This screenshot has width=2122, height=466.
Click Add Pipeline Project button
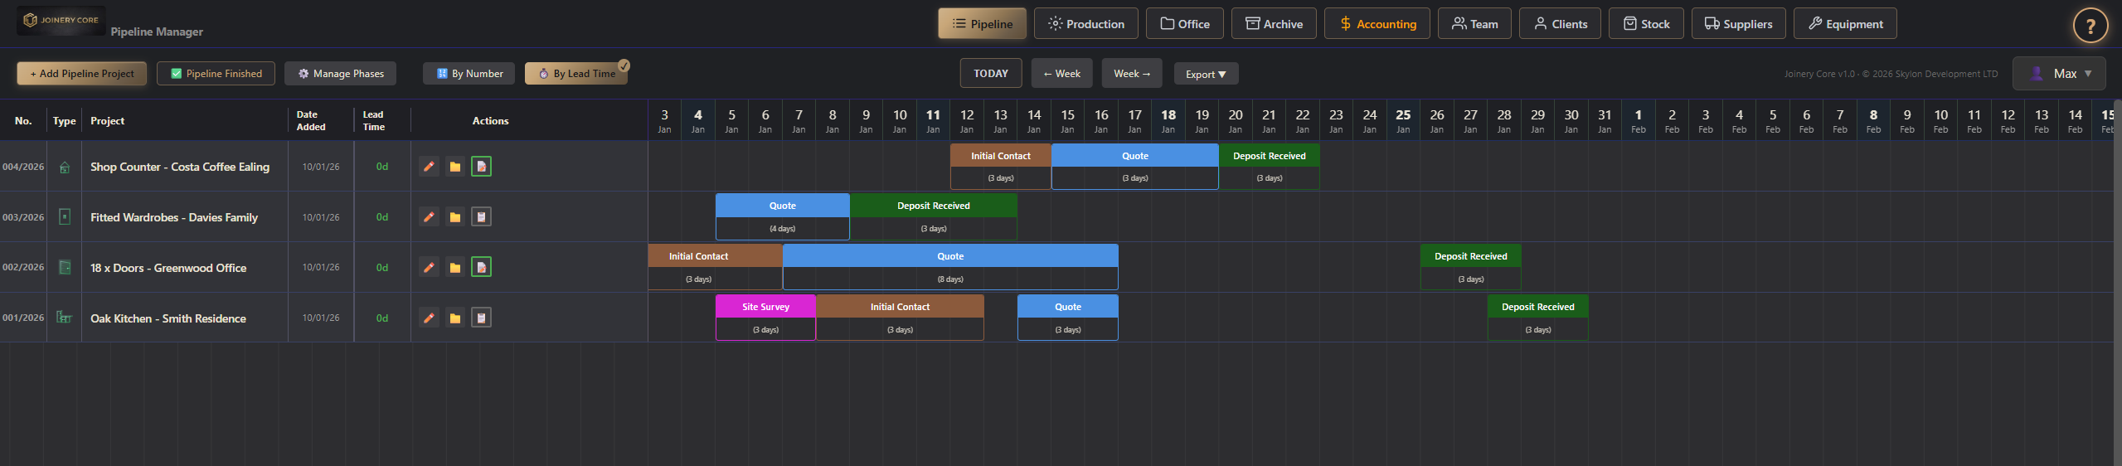[82, 74]
